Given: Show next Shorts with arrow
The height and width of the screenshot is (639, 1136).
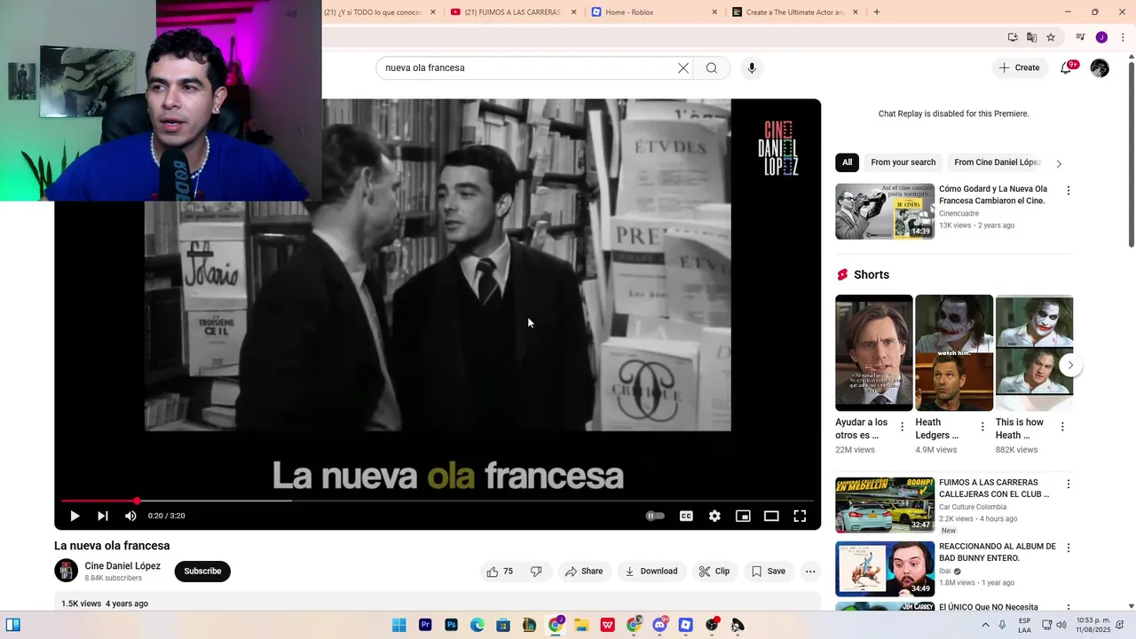Looking at the screenshot, I should [1070, 365].
